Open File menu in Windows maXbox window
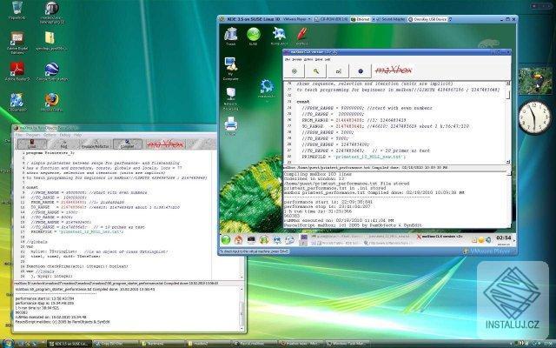Viewport: 556px width, 348px height. click(x=19, y=135)
